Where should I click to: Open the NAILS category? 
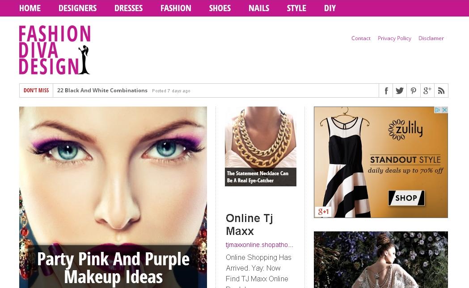[259, 8]
